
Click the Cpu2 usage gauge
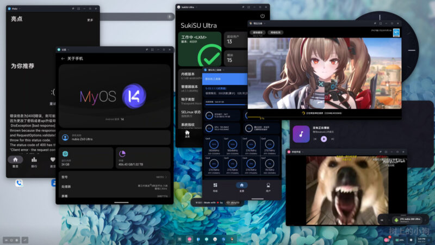(251, 144)
